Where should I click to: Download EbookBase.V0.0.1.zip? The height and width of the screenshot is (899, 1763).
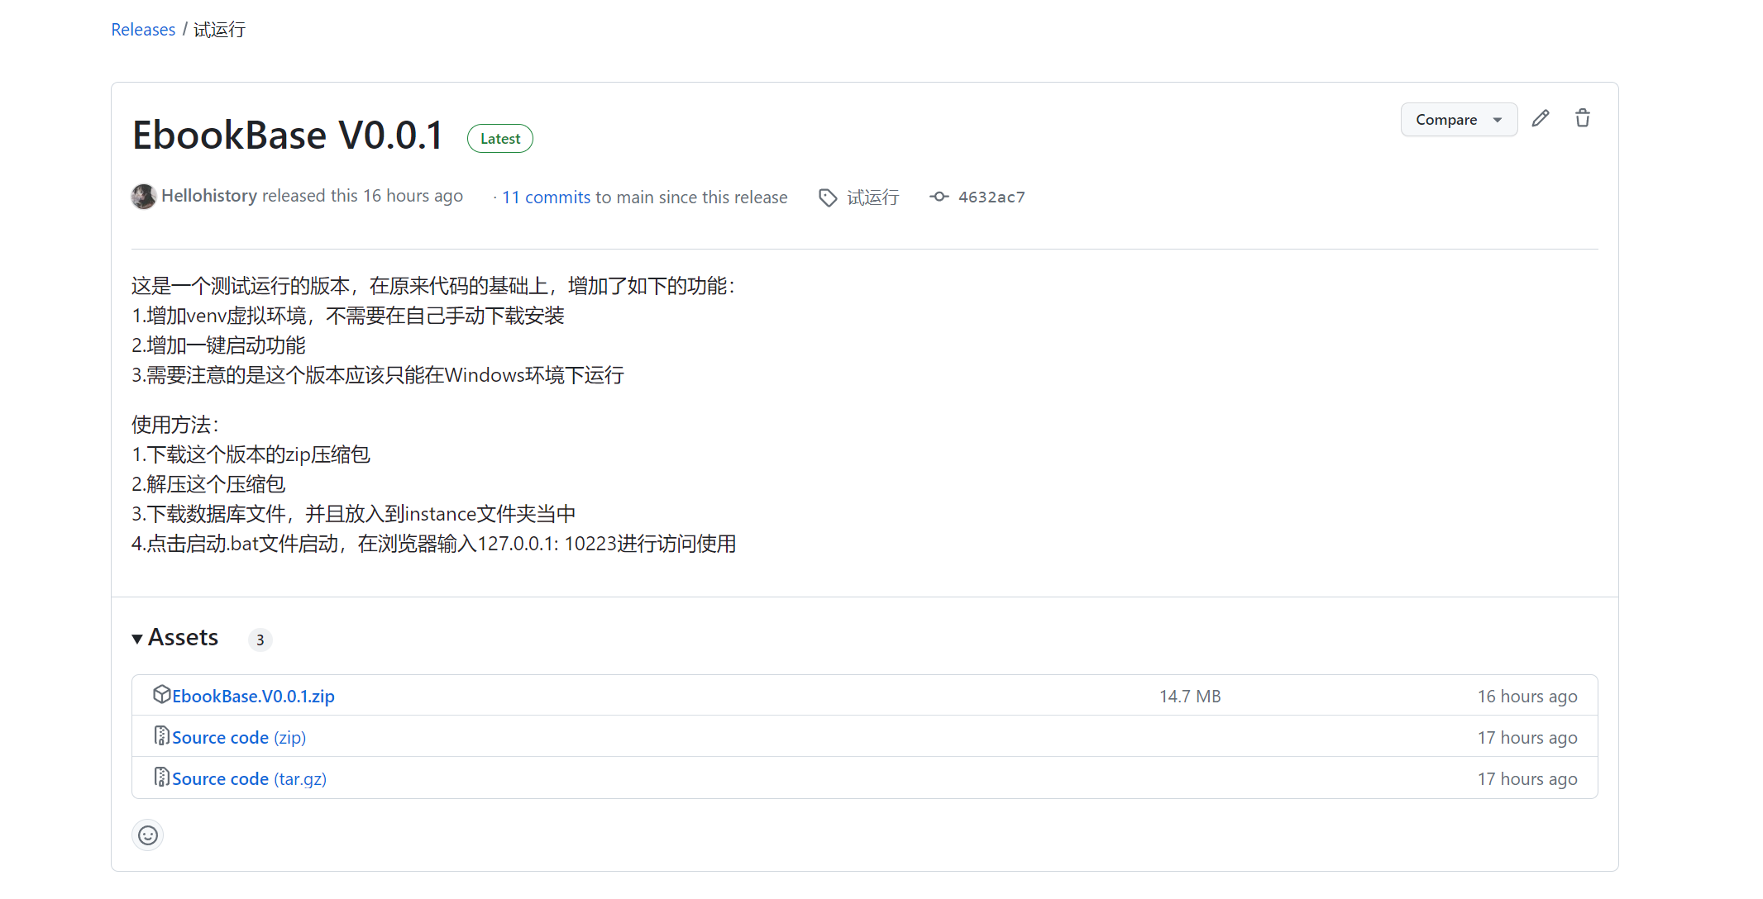pyautogui.click(x=253, y=697)
